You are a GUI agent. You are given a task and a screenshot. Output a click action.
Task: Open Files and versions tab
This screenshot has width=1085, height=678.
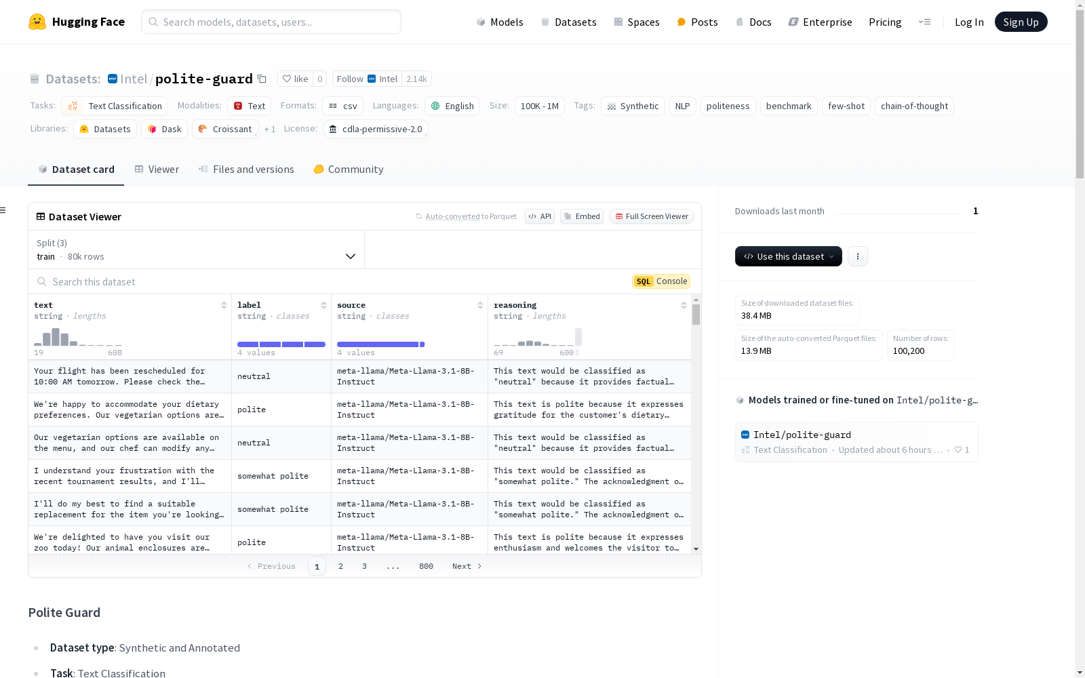point(246,169)
